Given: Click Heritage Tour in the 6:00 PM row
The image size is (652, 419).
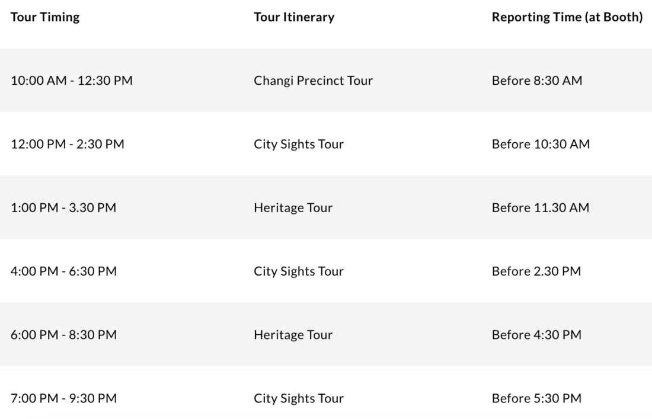Looking at the screenshot, I should coord(293,335).
